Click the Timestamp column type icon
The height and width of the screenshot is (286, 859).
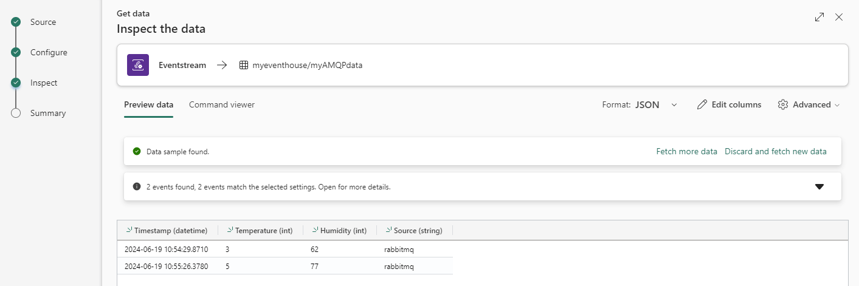tap(129, 230)
